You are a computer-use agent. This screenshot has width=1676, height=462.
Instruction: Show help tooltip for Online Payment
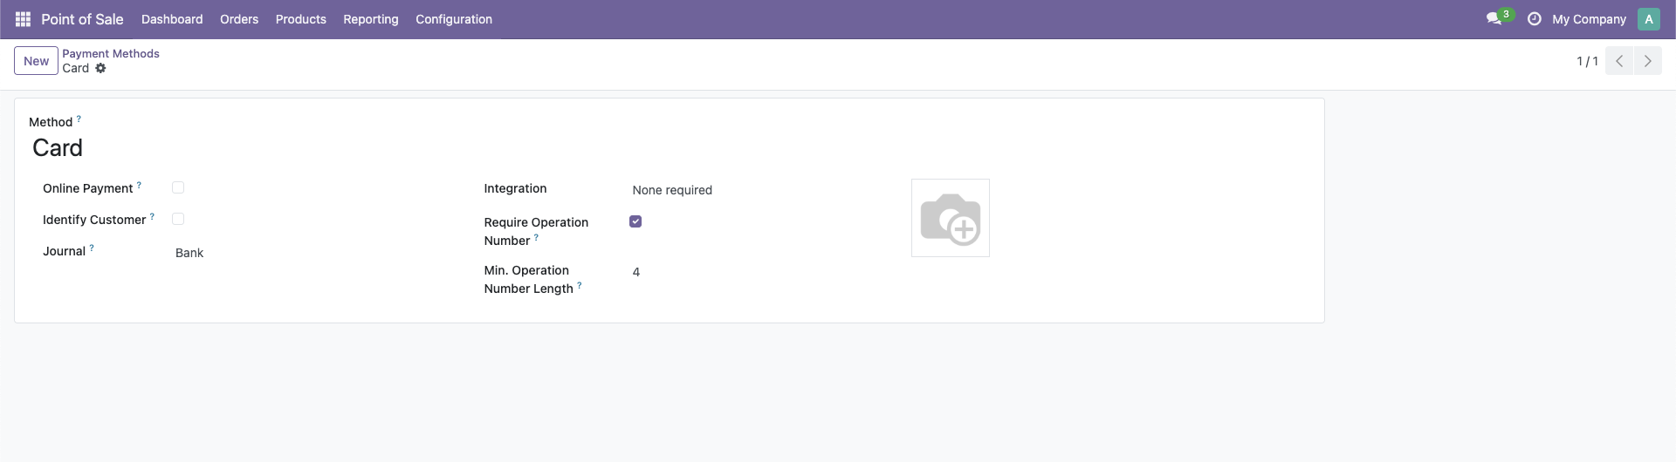click(139, 185)
